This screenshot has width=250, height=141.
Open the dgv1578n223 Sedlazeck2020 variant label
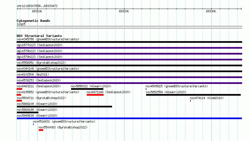point(40,51)
